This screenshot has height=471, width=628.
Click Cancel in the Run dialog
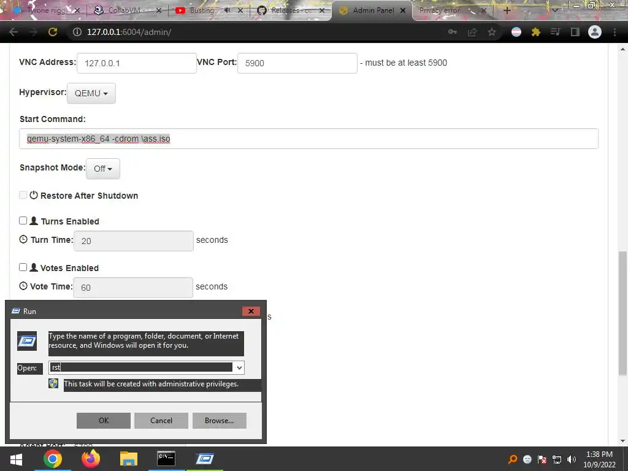pyautogui.click(x=161, y=421)
